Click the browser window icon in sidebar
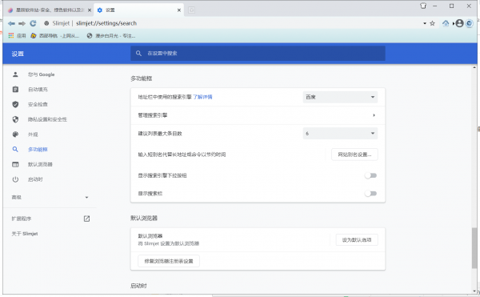The image size is (480, 297). 15,164
